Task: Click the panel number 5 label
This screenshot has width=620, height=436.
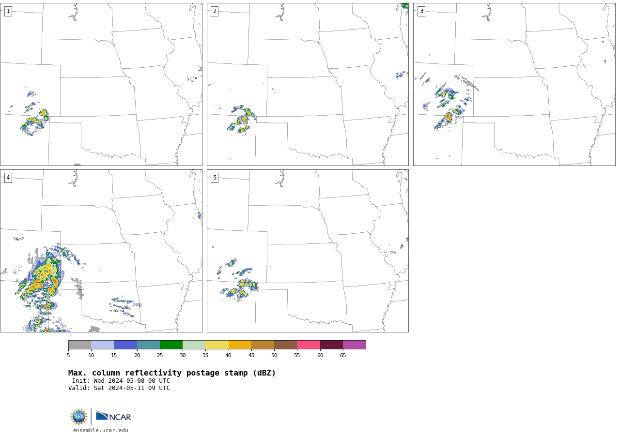Action: click(215, 178)
